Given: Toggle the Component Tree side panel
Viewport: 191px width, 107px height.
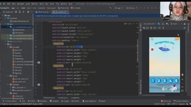Looking at the screenshot, I should point(141,87).
